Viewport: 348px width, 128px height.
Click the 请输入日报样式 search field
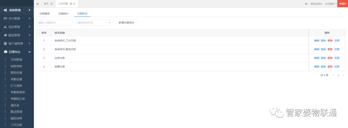coord(55,22)
